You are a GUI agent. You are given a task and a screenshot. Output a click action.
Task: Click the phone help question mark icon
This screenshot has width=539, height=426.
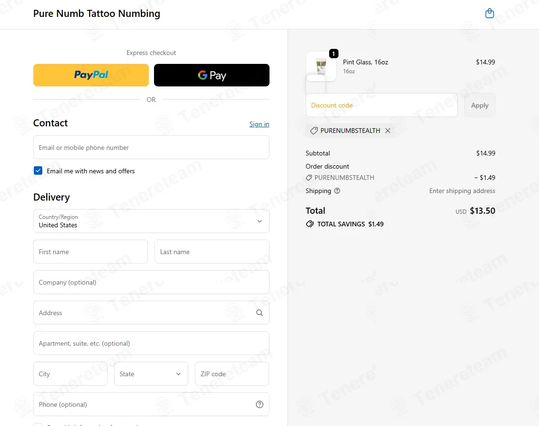tap(260, 404)
